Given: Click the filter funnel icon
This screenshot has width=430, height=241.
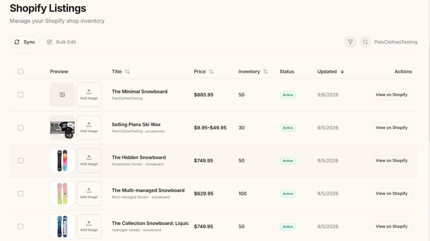Looking at the screenshot, I should (x=350, y=42).
